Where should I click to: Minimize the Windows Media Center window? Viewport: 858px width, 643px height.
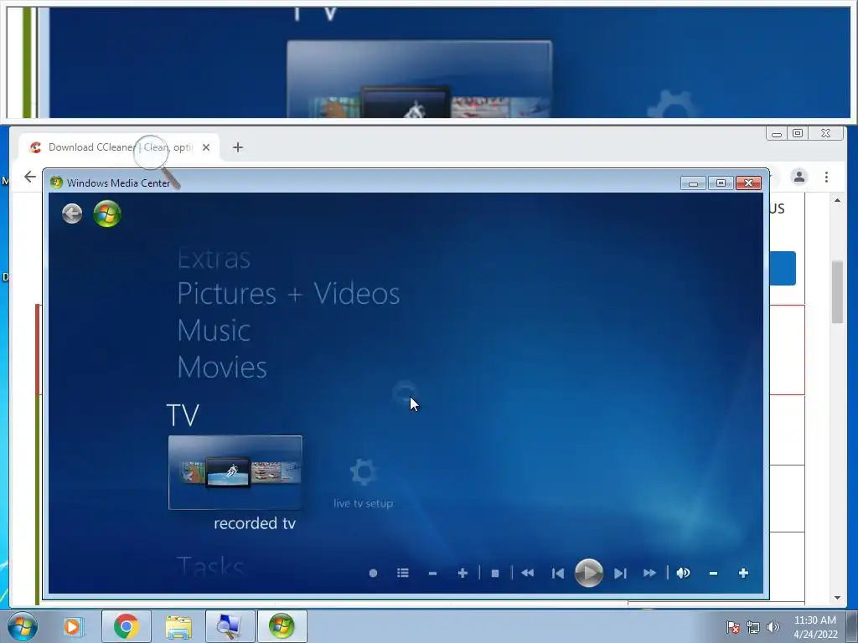point(693,183)
